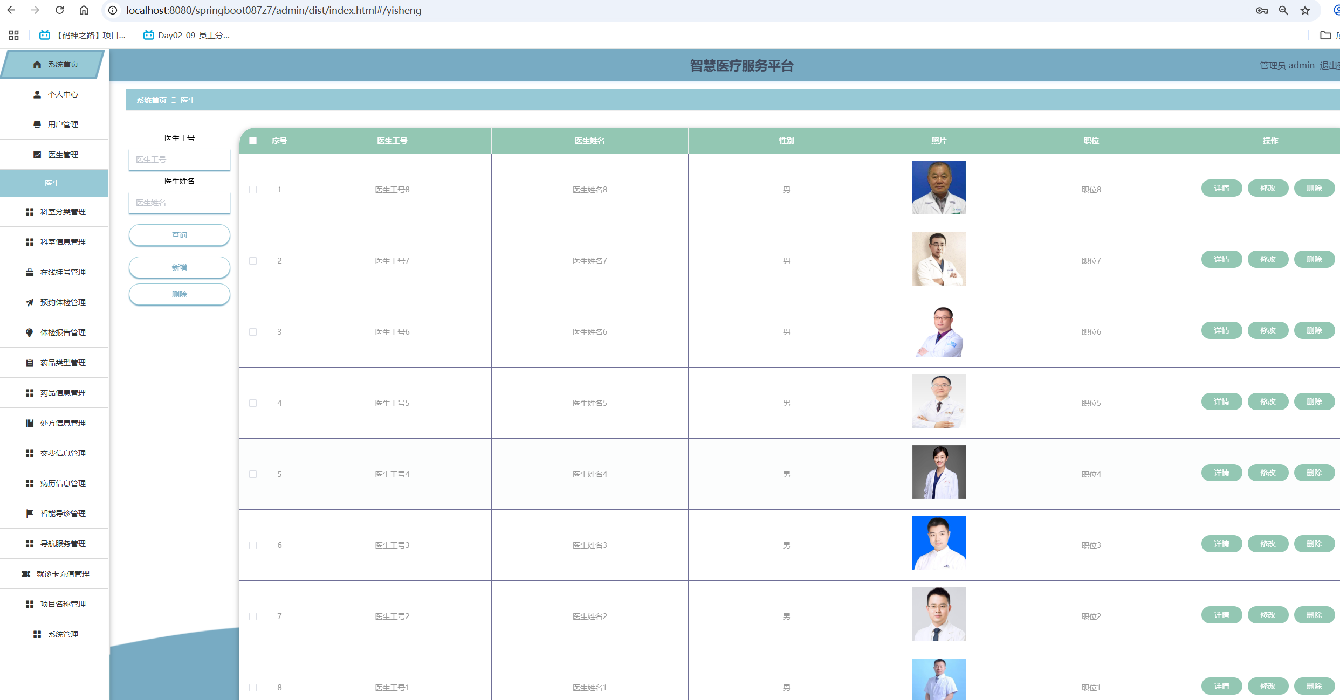Check the row for 医生工号8
Viewport: 1340px width, 700px height.
pos(253,190)
